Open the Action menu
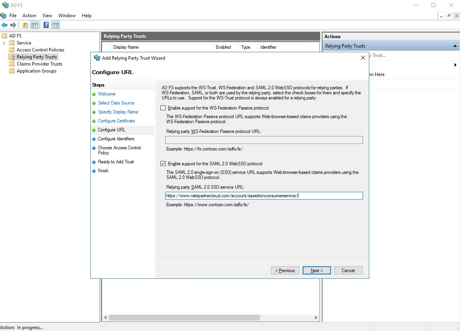460x331 pixels. tap(29, 16)
